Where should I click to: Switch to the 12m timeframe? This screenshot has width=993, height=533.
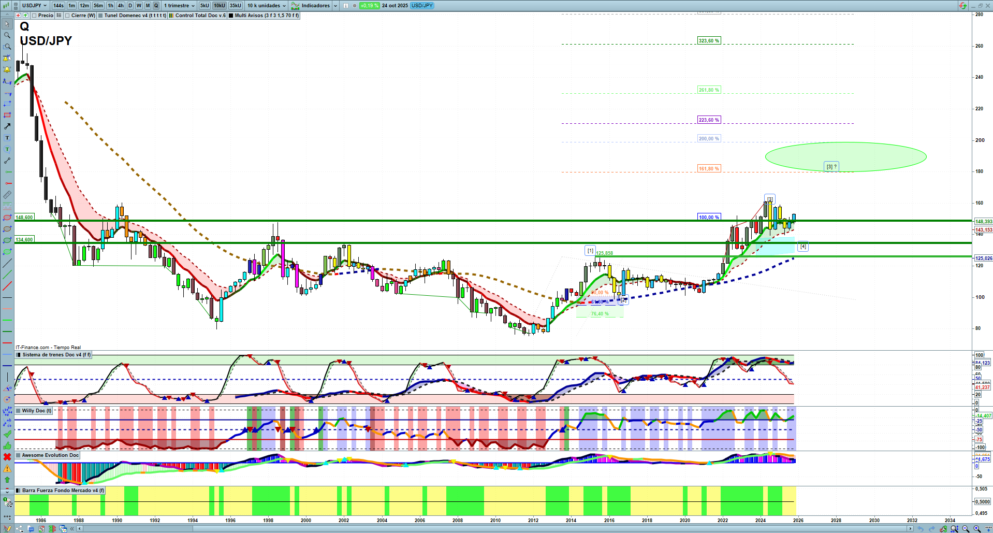(x=84, y=6)
